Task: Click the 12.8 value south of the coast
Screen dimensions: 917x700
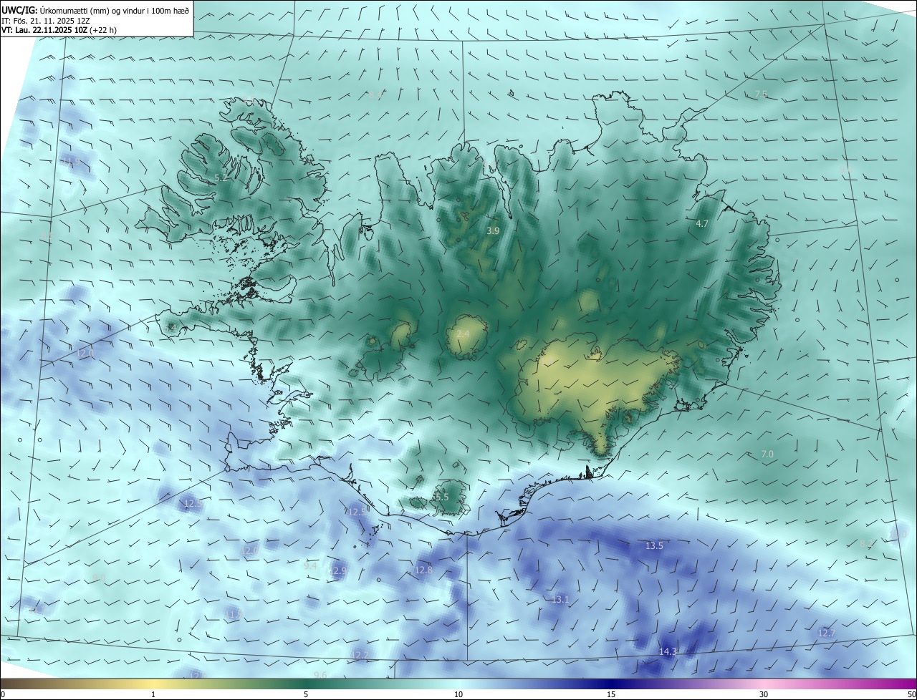Action: click(423, 570)
